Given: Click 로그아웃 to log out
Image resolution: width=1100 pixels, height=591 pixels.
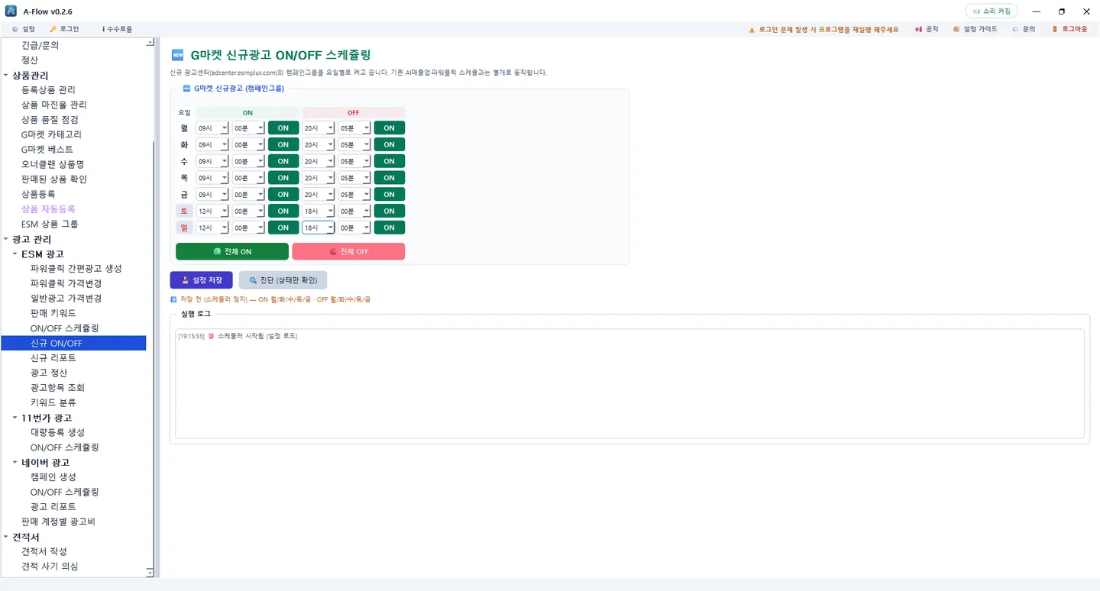Looking at the screenshot, I should point(1069,29).
